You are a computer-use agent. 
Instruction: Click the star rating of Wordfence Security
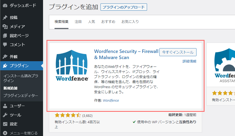(68, 115)
